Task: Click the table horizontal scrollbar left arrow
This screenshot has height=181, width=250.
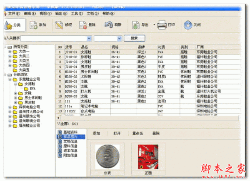Action: 58,118
